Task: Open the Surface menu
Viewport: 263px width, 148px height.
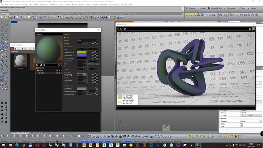Action: click(x=24, y=5)
